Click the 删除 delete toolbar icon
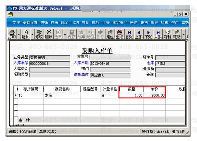The width and height of the screenshot is (197, 141). 49,34
